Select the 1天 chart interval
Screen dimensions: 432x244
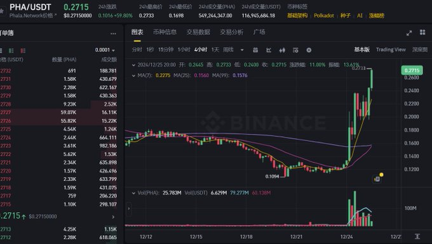click(215, 50)
